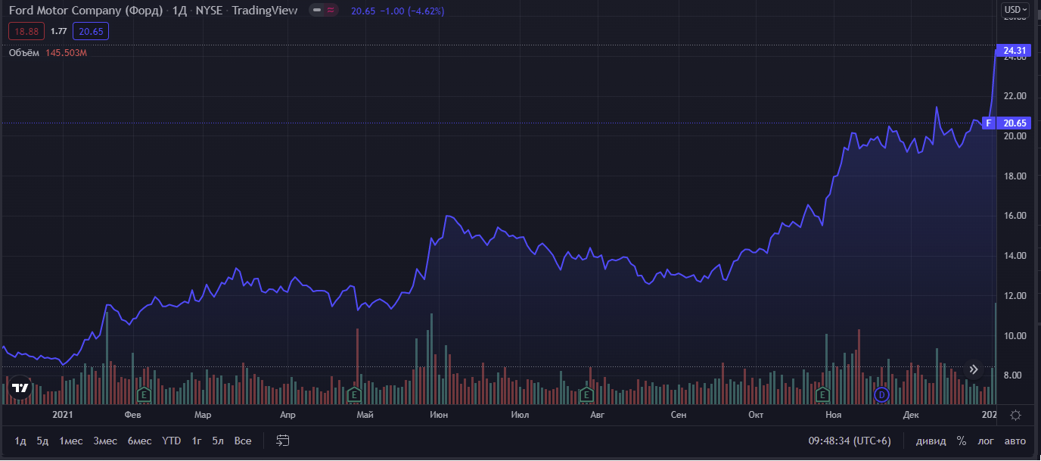Select the 5л time range
The image size is (1041, 461).
pos(218,441)
